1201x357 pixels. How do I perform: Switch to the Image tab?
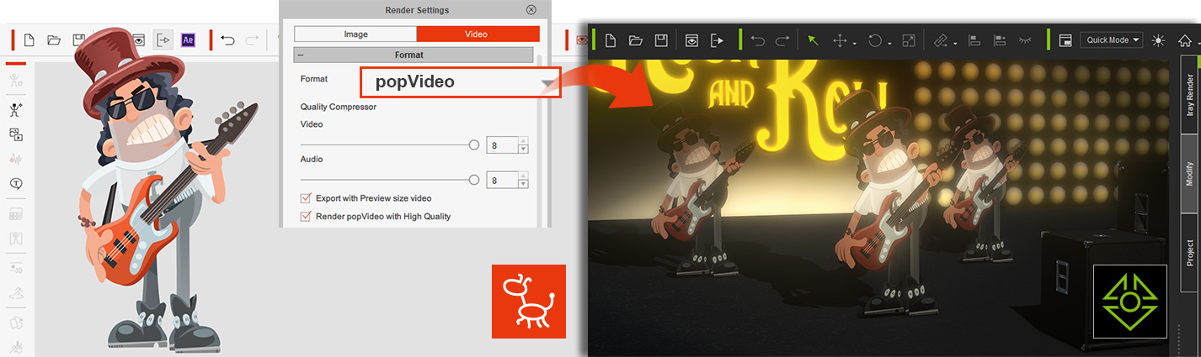[x=355, y=34]
